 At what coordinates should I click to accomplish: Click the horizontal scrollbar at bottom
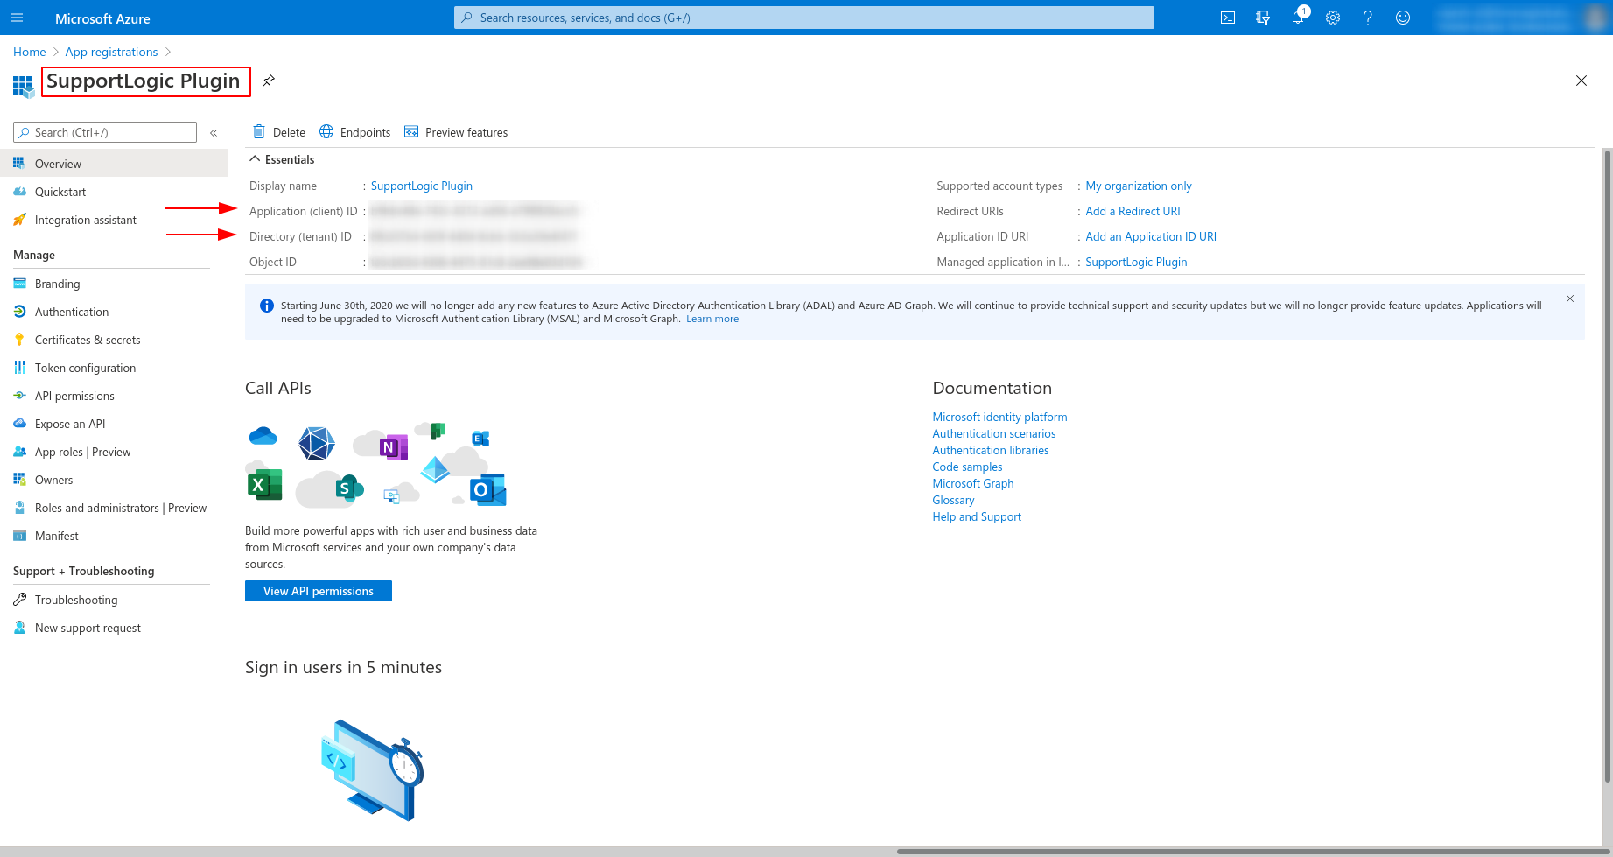coord(1252,852)
